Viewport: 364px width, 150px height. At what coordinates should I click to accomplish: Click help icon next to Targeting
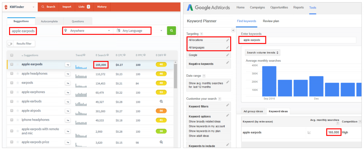(201, 34)
